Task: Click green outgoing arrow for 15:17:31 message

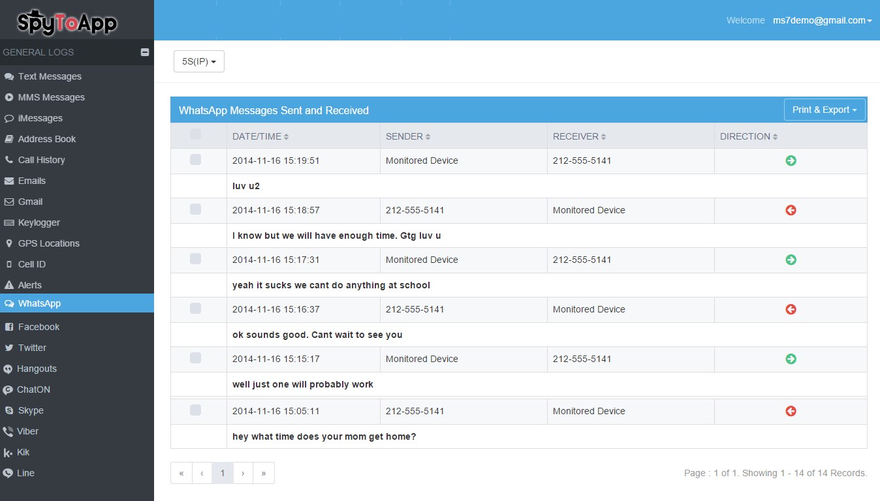Action: pyautogui.click(x=791, y=260)
